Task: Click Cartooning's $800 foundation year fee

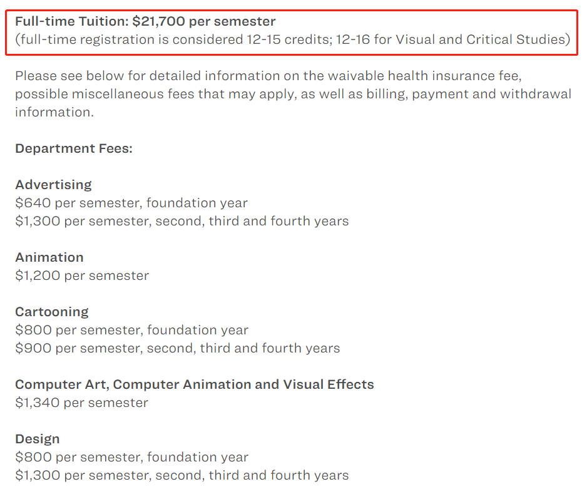Action: pyautogui.click(x=131, y=330)
